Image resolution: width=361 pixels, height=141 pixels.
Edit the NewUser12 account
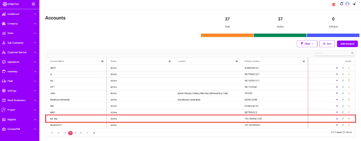343,125
